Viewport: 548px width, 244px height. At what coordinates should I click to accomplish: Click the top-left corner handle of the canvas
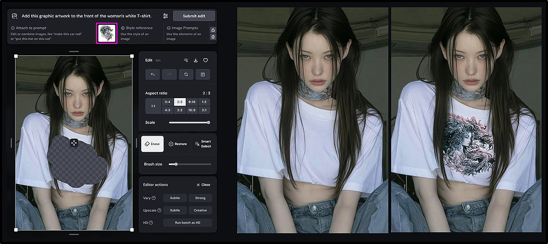tap(16, 56)
